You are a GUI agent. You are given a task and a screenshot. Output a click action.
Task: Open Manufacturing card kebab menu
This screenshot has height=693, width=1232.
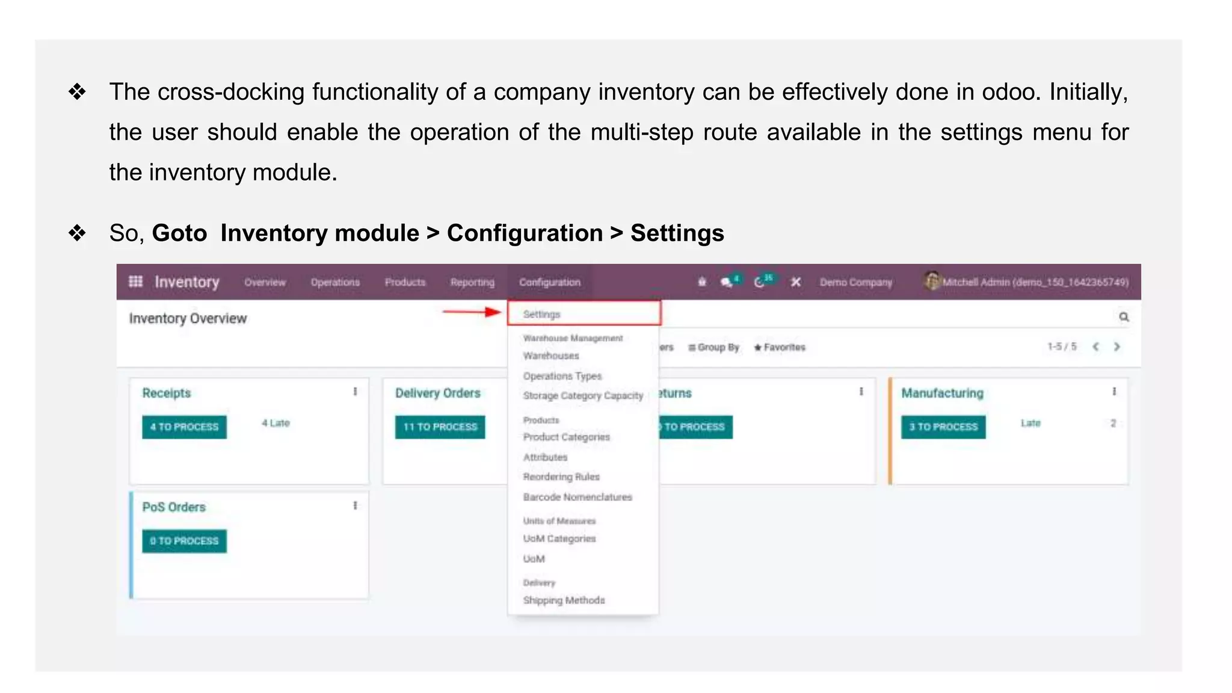[x=1114, y=392]
